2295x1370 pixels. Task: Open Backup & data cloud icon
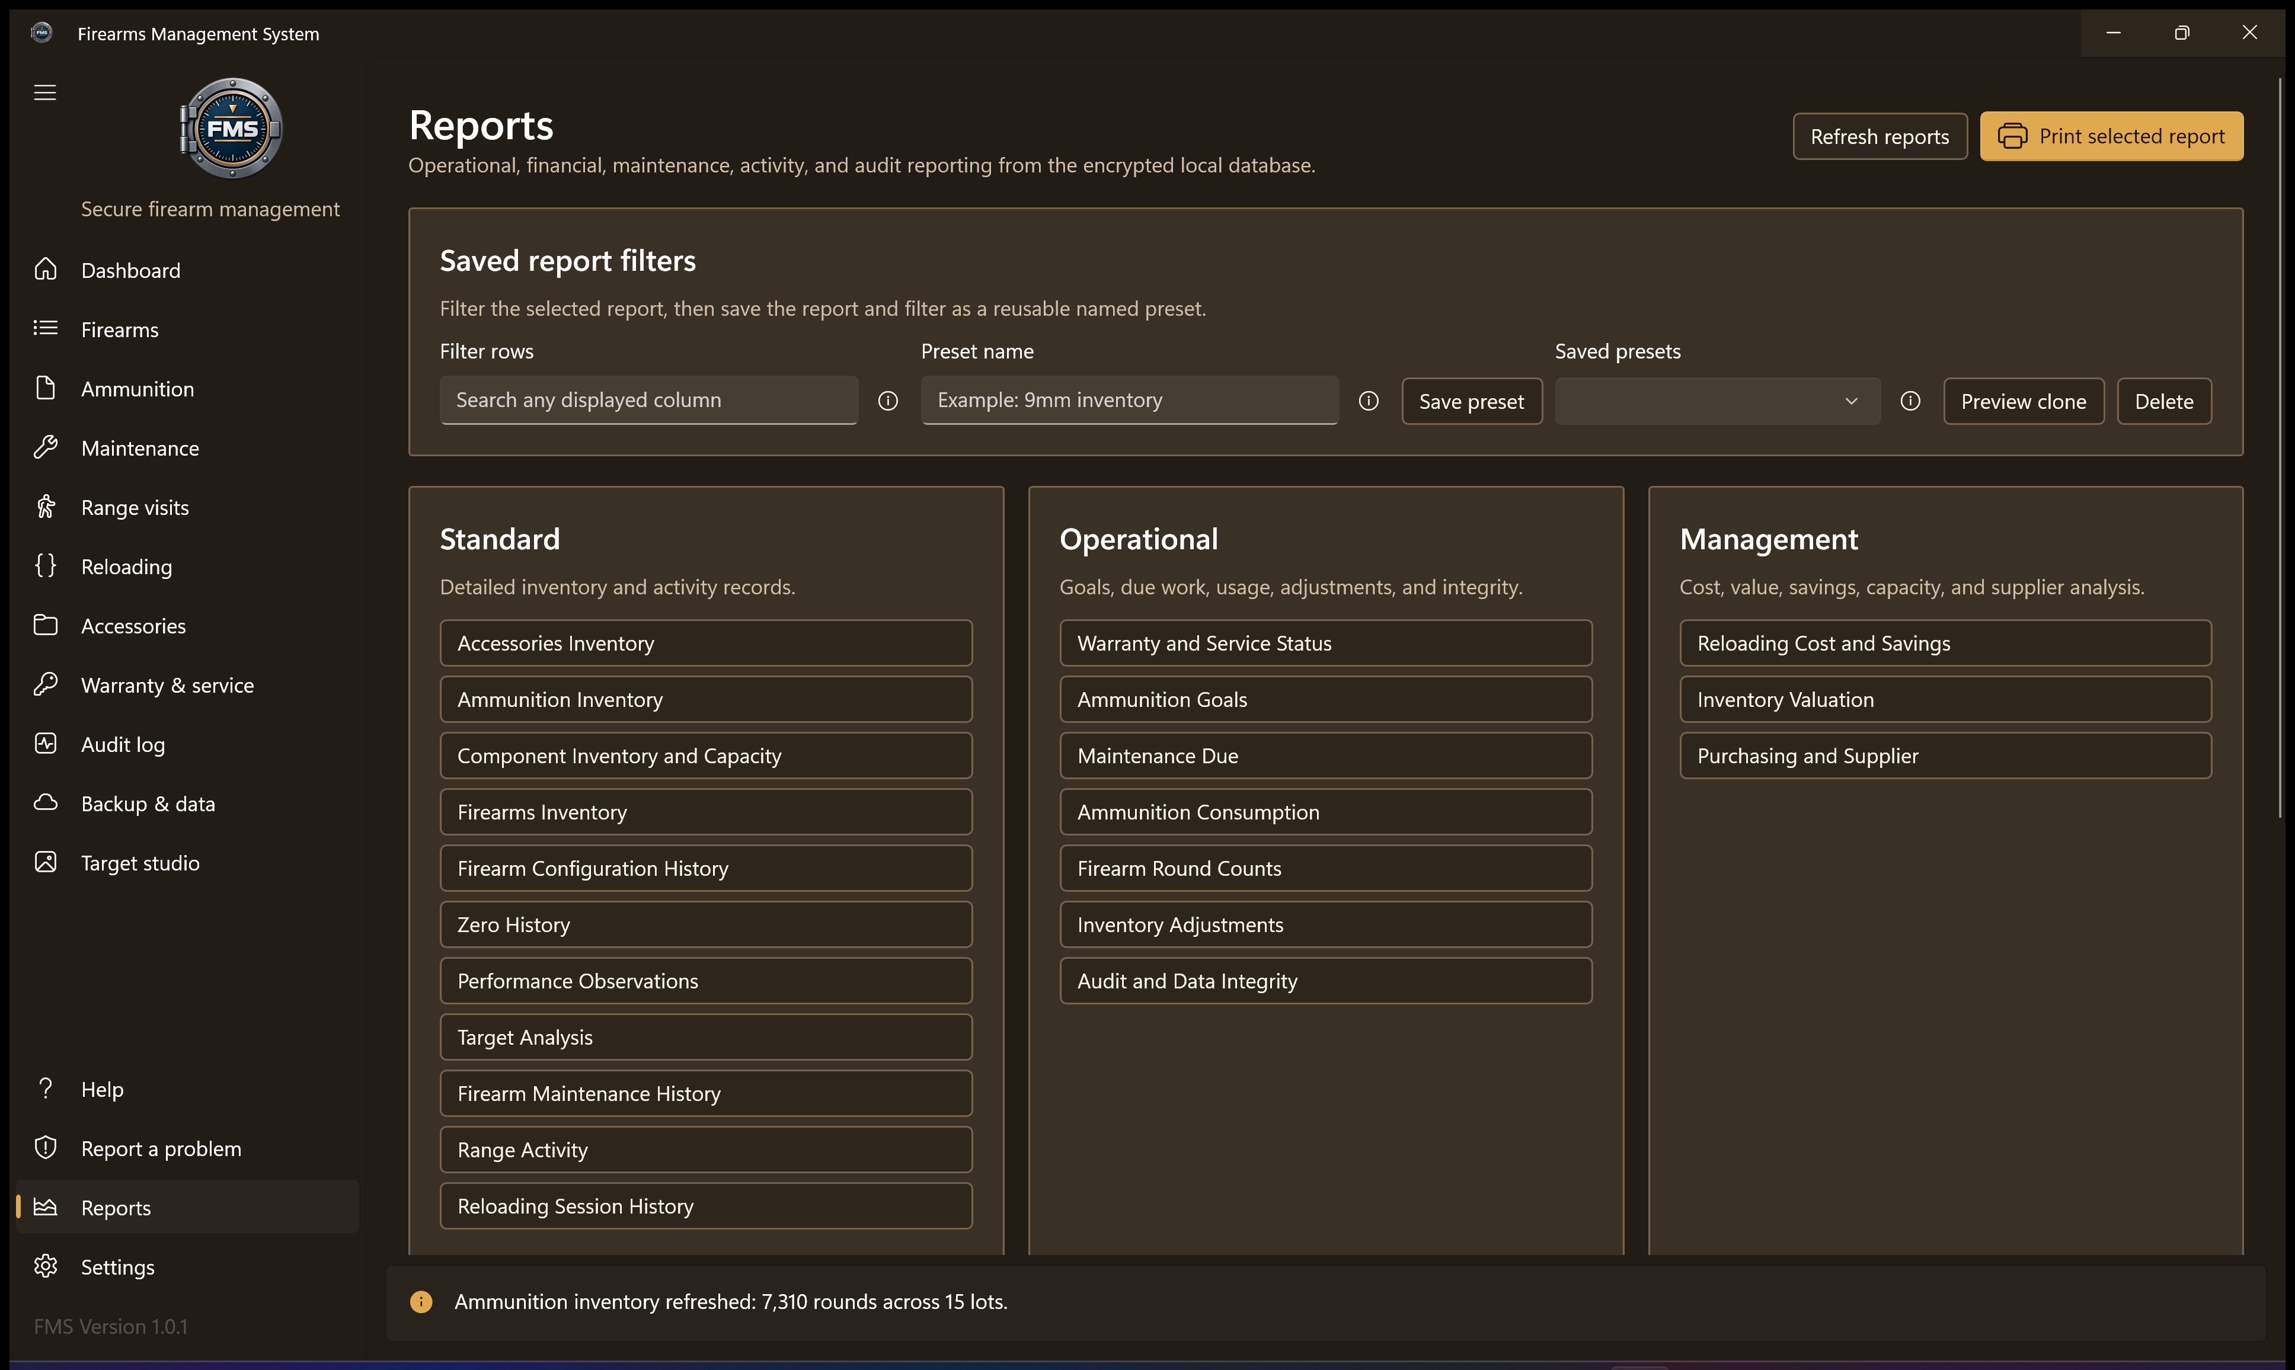(45, 803)
